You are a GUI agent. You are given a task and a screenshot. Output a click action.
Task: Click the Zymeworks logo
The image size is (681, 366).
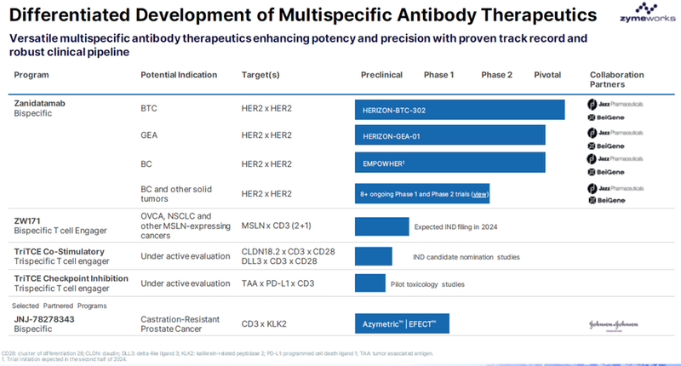point(644,14)
